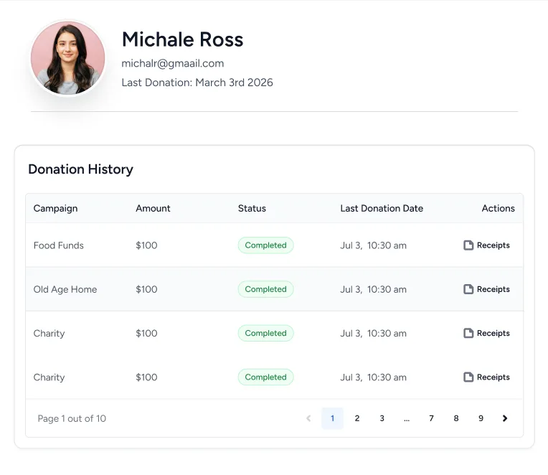Open receipt icon in Food Funds row
This screenshot has height=475, width=548.
coord(468,245)
